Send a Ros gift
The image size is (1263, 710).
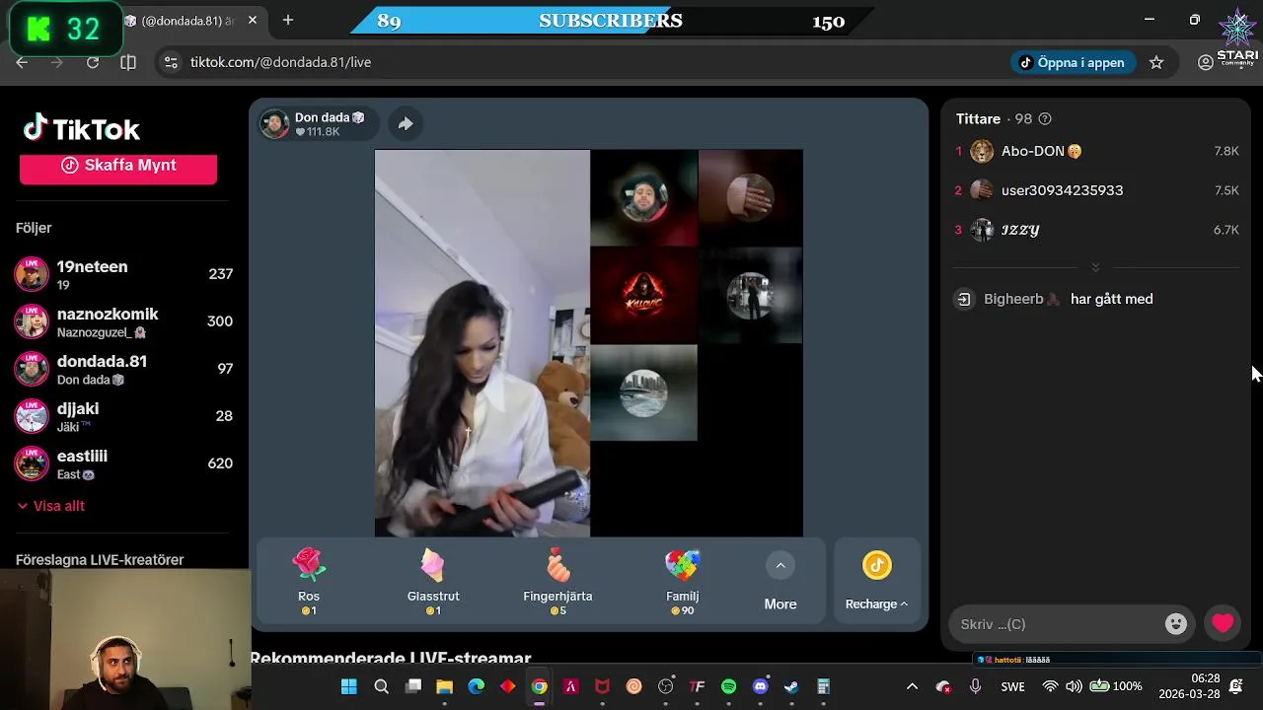(309, 582)
